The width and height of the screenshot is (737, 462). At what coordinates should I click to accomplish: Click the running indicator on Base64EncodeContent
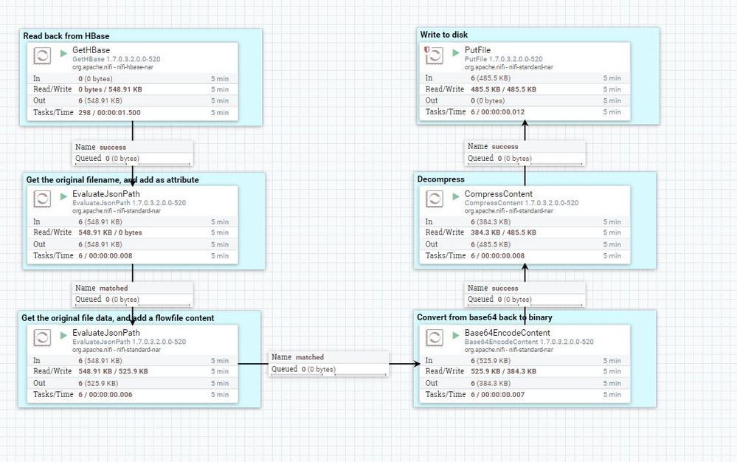(x=455, y=335)
